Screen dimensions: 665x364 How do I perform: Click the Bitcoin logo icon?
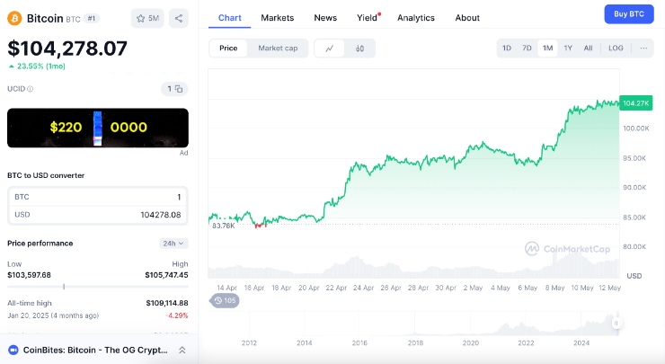15,18
